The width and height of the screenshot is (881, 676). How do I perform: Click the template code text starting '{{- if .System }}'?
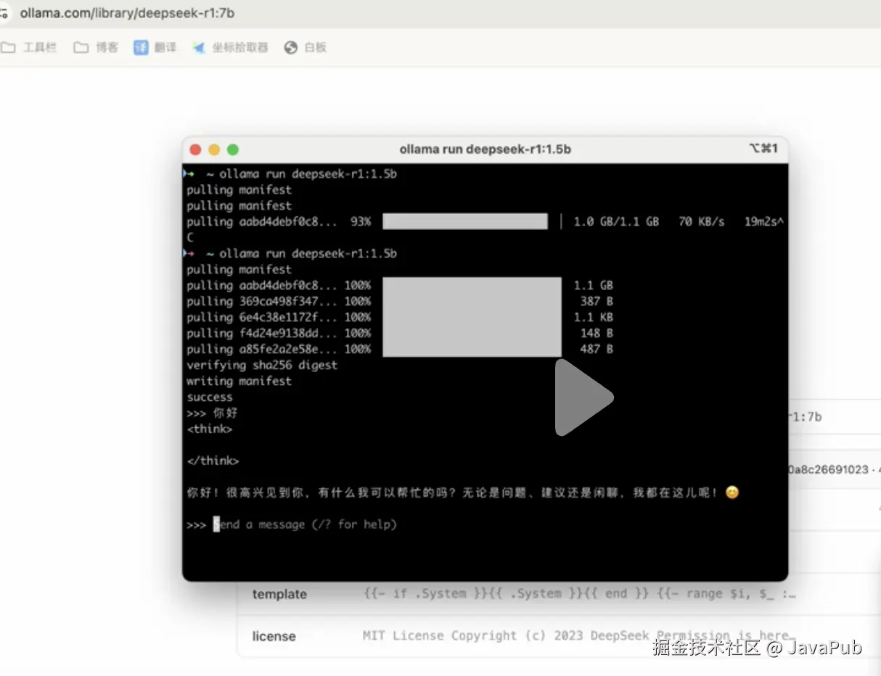pos(579,594)
